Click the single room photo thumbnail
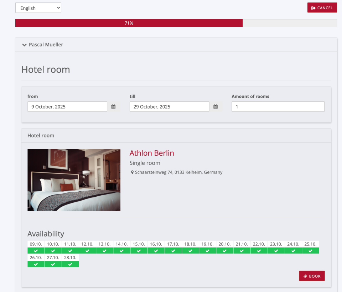The height and width of the screenshot is (292, 342). point(74,180)
